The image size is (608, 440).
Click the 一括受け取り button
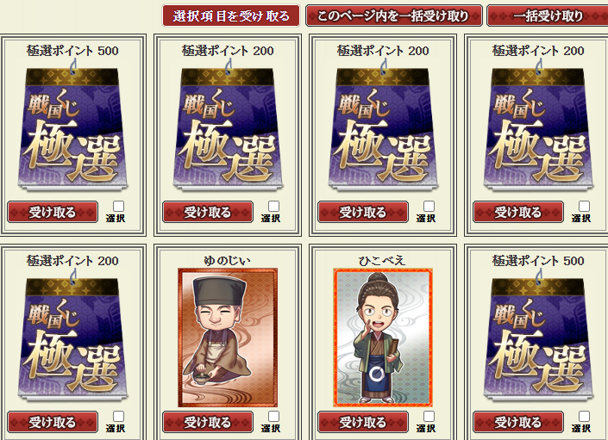(x=548, y=15)
